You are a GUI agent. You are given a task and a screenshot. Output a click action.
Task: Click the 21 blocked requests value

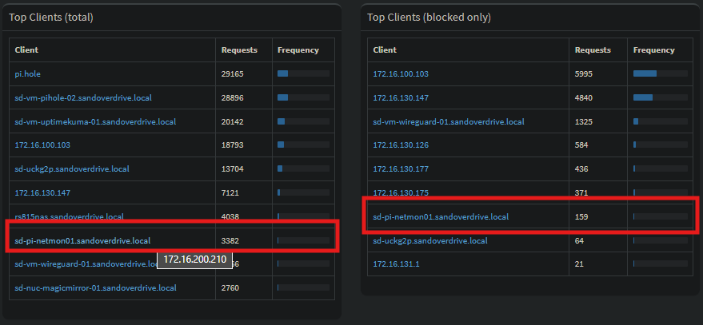[x=579, y=264]
